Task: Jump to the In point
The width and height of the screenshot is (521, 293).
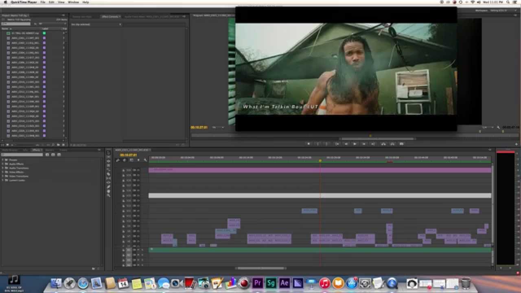Action: click(x=337, y=144)
